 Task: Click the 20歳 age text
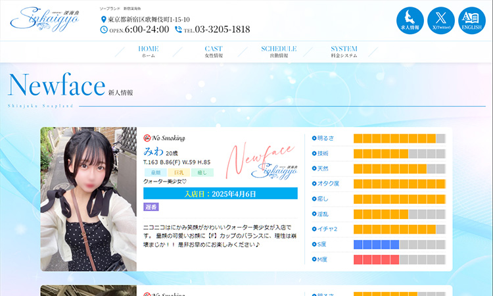click(172, 153)
